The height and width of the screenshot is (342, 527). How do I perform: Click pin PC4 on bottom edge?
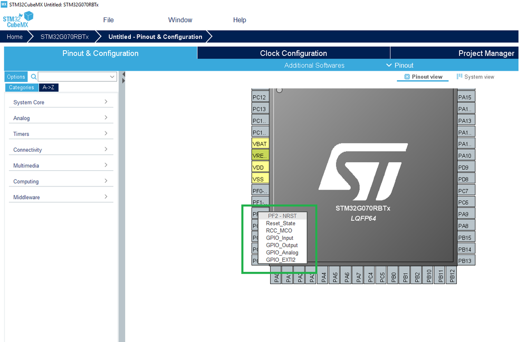click(x=370, y=275)
